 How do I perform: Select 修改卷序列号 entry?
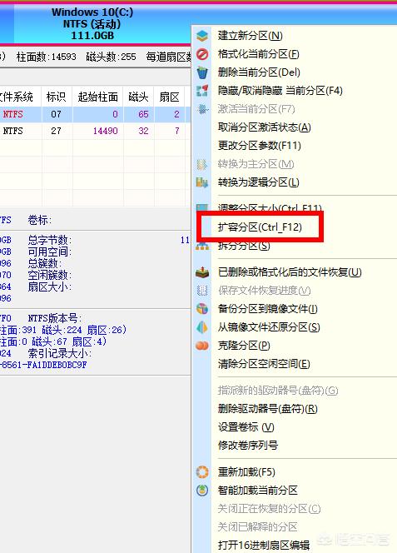click(248, 446)
